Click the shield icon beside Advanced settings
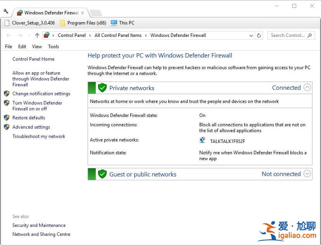The width and height of the screenshot is (321, 246). coord(7,127)
